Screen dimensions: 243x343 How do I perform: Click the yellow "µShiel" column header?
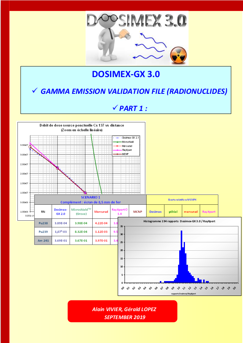tap(173, 212)
